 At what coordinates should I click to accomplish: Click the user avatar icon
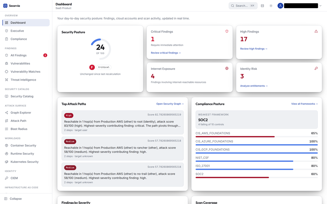(280, 6)
